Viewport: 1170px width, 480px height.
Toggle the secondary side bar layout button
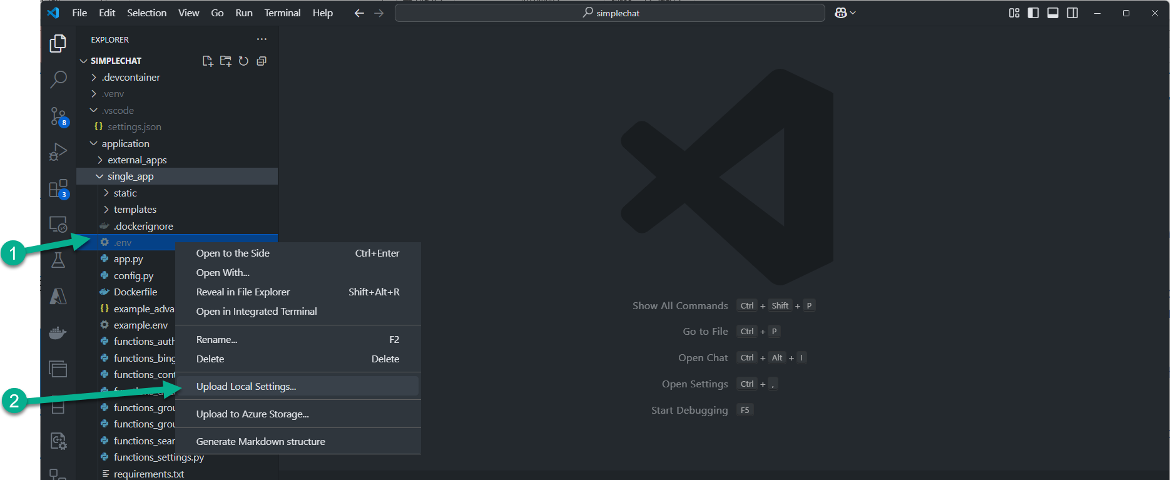click(1072, 13)
